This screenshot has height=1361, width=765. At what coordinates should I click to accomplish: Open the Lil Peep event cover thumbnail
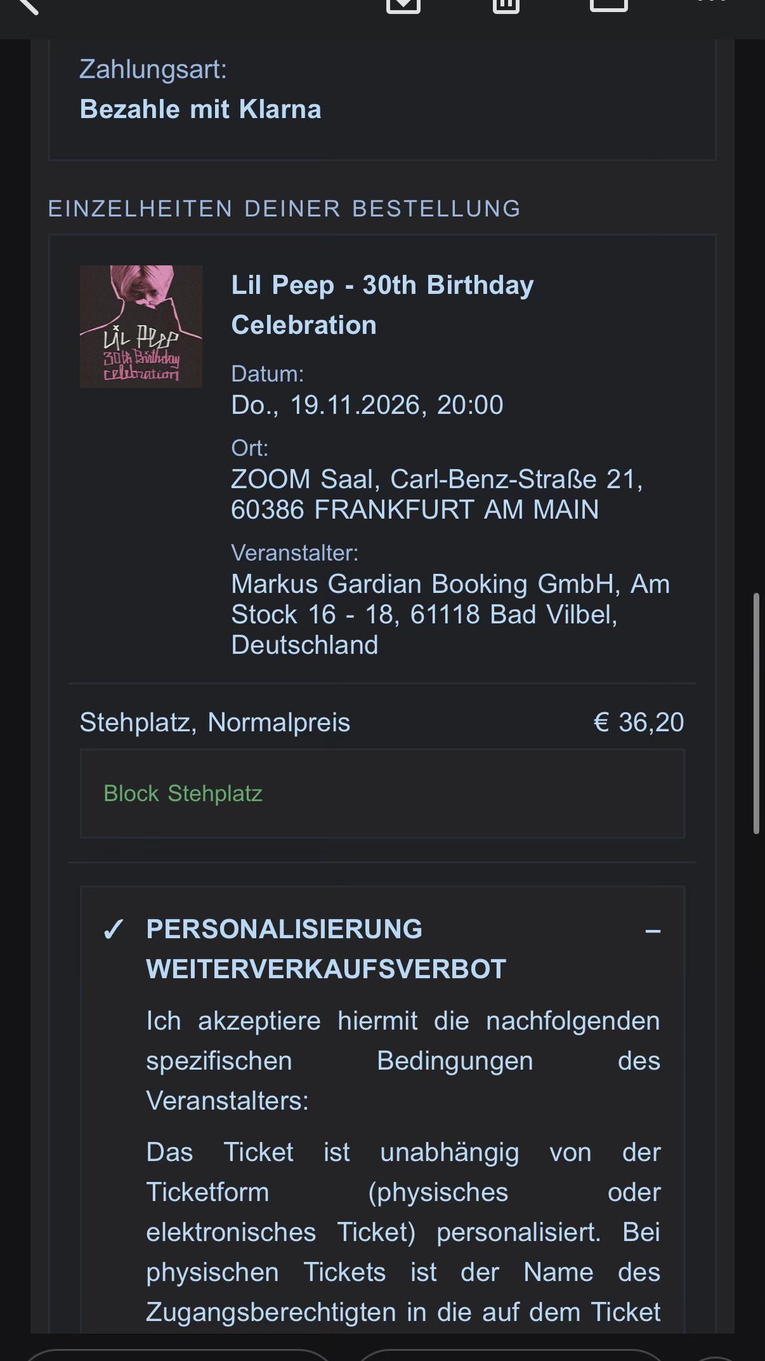pyautogui.click(x=141, y=326)
